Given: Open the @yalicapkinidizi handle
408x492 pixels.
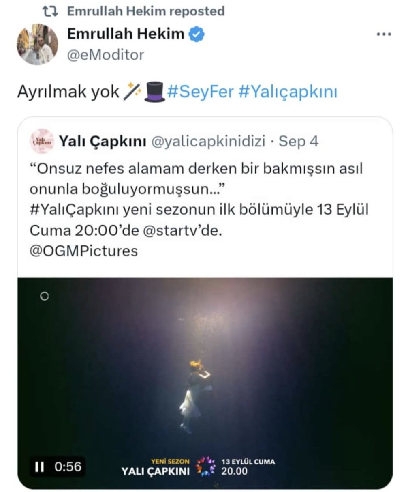Looking at the screenshot, I should point(208,142).
